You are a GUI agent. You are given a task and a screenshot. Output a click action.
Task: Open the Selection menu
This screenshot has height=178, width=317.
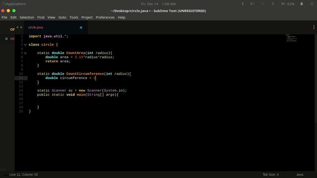(27, 17)
